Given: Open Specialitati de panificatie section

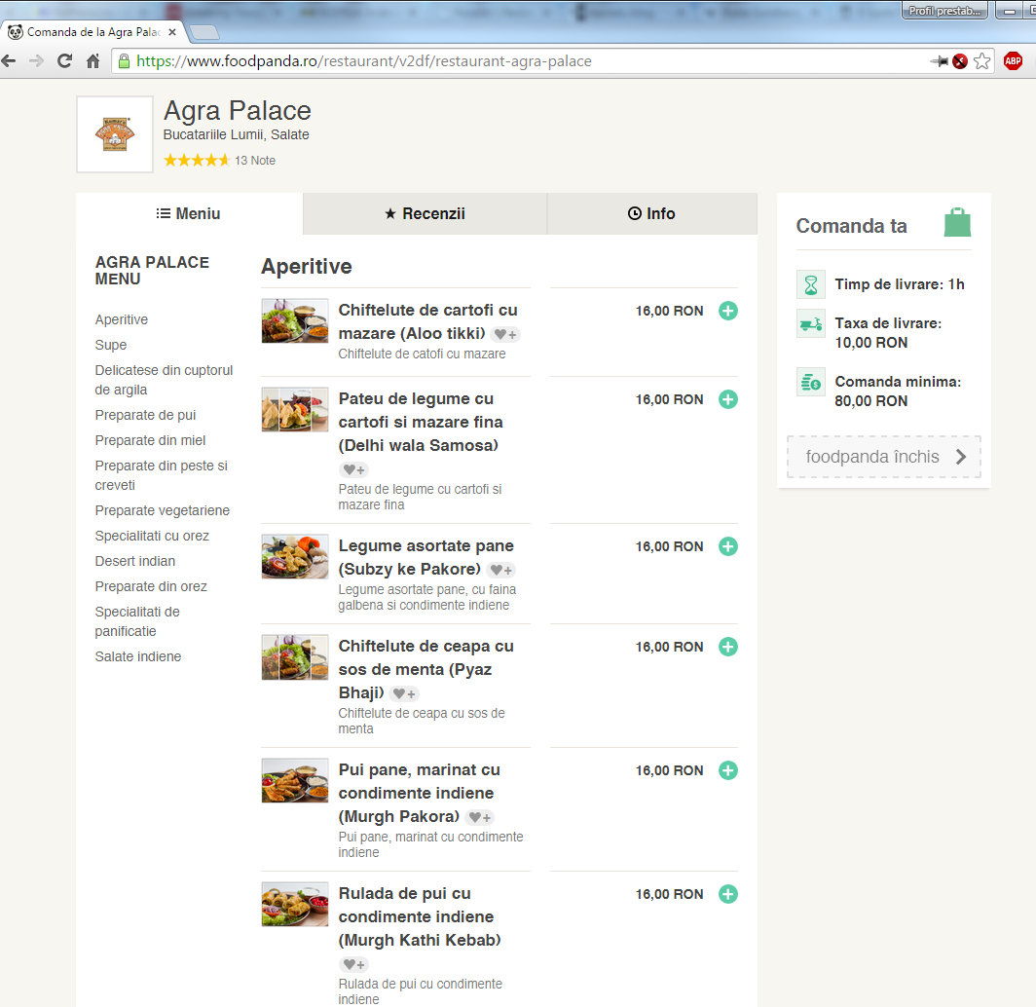Looking at the screenshot, I should (137, 621).
